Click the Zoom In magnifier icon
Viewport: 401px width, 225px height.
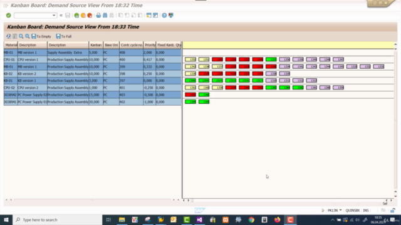[21, 36]
